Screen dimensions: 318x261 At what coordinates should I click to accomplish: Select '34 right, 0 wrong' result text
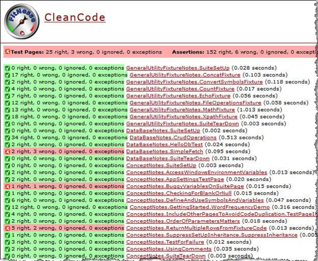[35, 138]
